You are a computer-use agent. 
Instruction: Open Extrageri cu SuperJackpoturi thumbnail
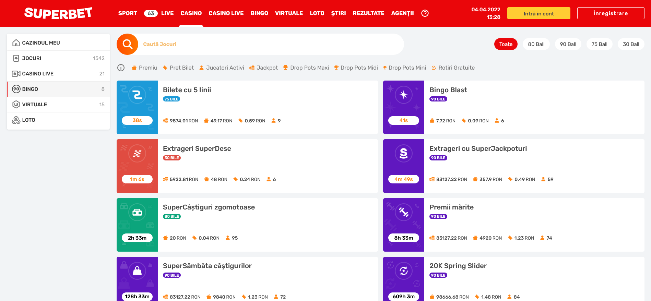tap(404, 166)
